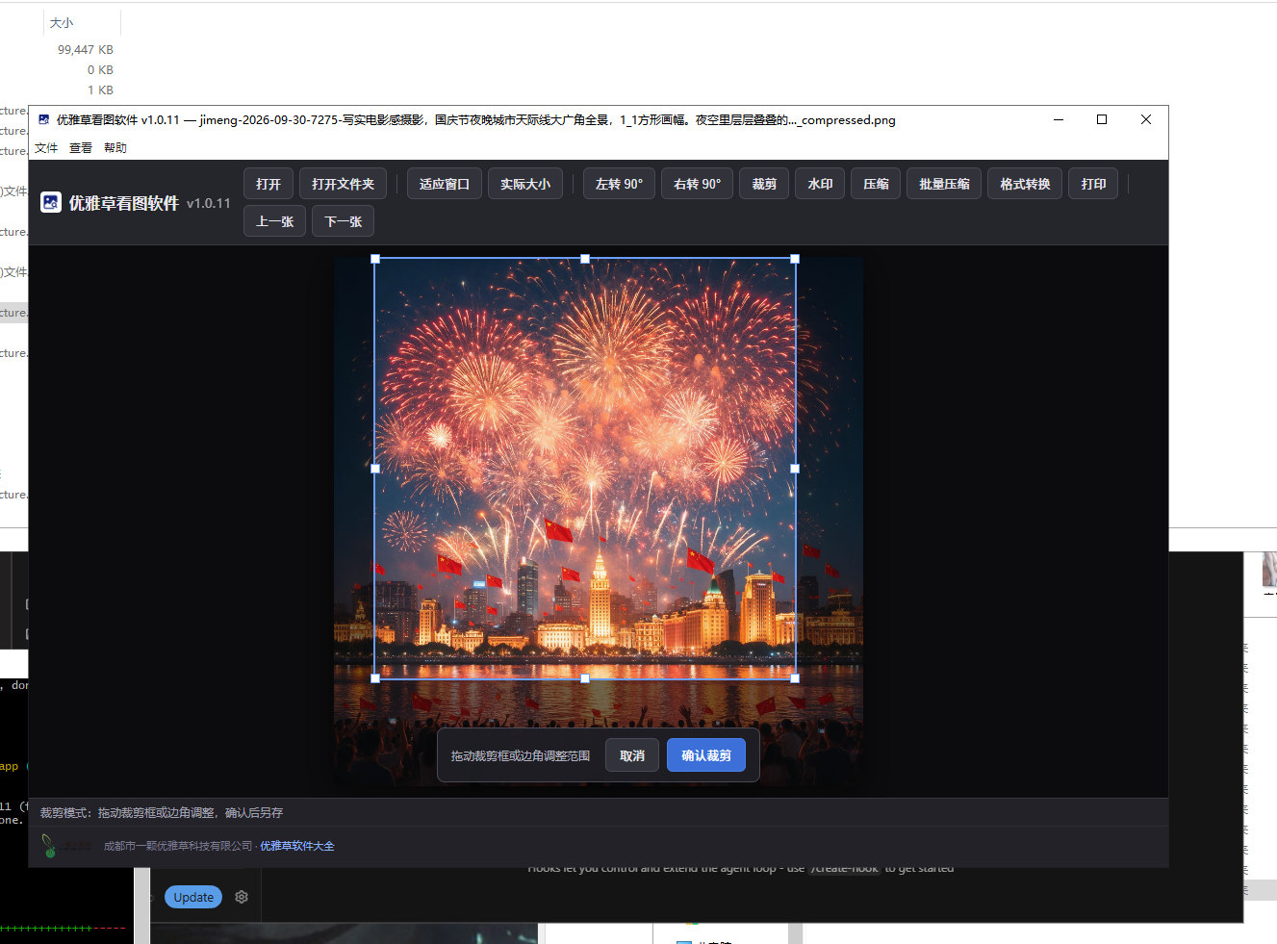This screenshot has height=944, width=1277.
Task: Open the 水印 watermark tool
Action: click(x=820, y=184)
